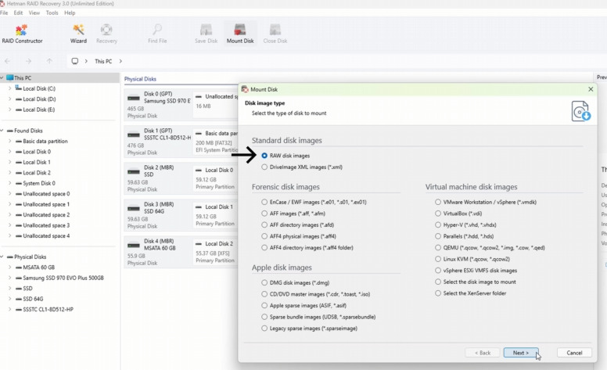Collapse the This PC tree node
Screen dimensions: 607x370
[x=2, y=77]
